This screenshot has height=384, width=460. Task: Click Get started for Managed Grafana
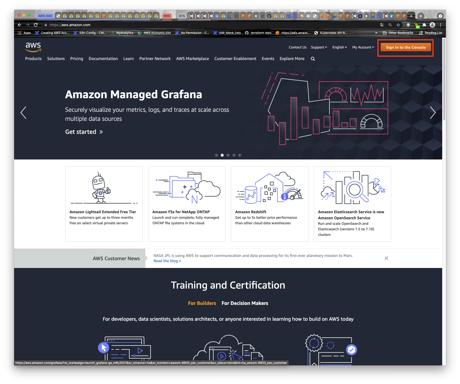(x=84, y=132)
